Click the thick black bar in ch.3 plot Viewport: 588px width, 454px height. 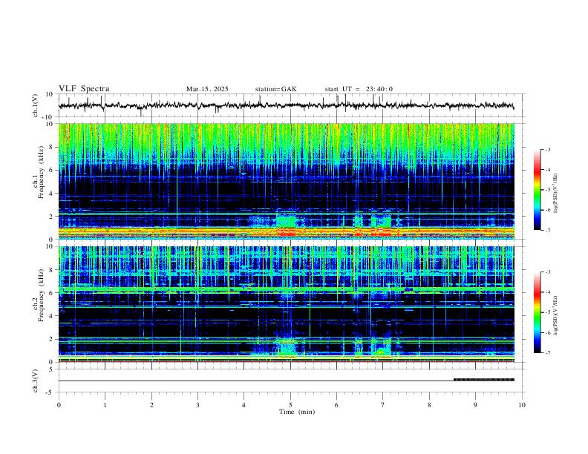tap(484, 380)
